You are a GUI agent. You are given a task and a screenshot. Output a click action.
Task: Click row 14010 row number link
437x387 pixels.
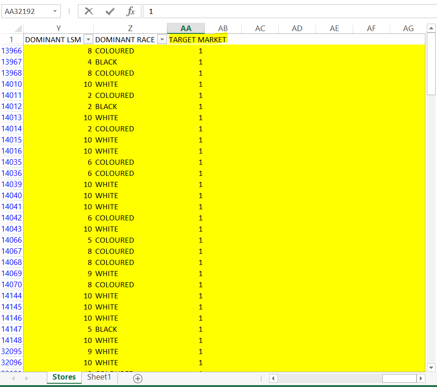(12, 84)
